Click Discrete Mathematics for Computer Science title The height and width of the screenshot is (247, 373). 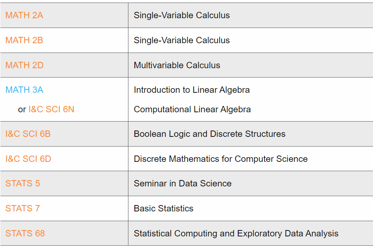pyautogui.click(x=220, y=159)
